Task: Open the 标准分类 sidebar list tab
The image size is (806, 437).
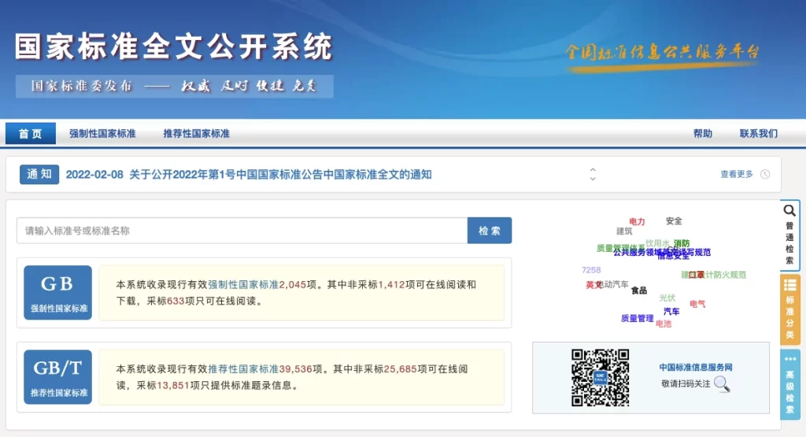Action: coord(790,309)
